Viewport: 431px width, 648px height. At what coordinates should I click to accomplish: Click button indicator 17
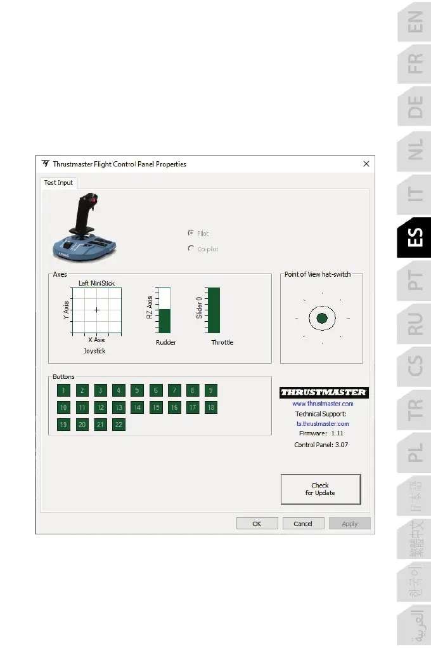tap(193, 407)
